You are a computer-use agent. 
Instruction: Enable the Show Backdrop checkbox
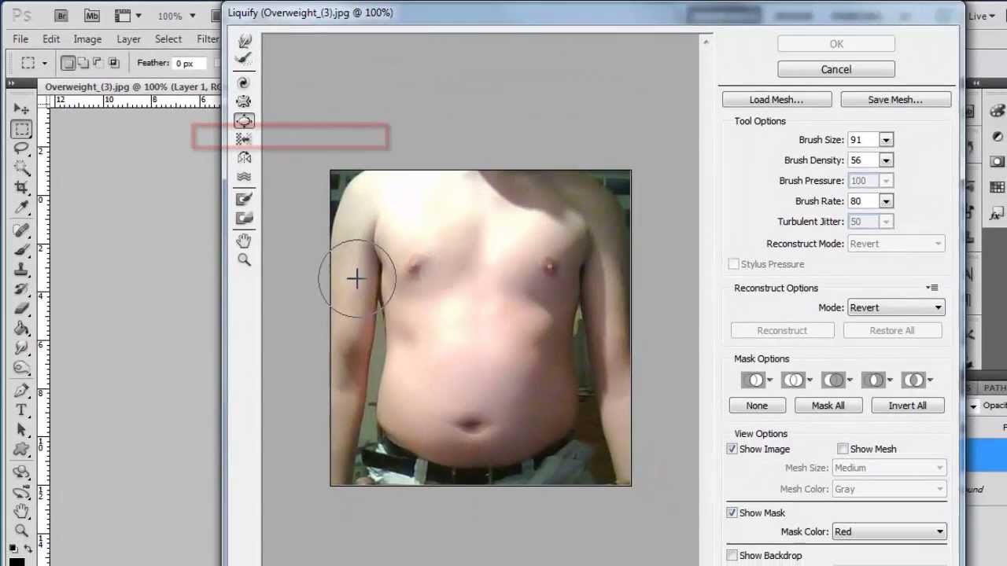732,555
